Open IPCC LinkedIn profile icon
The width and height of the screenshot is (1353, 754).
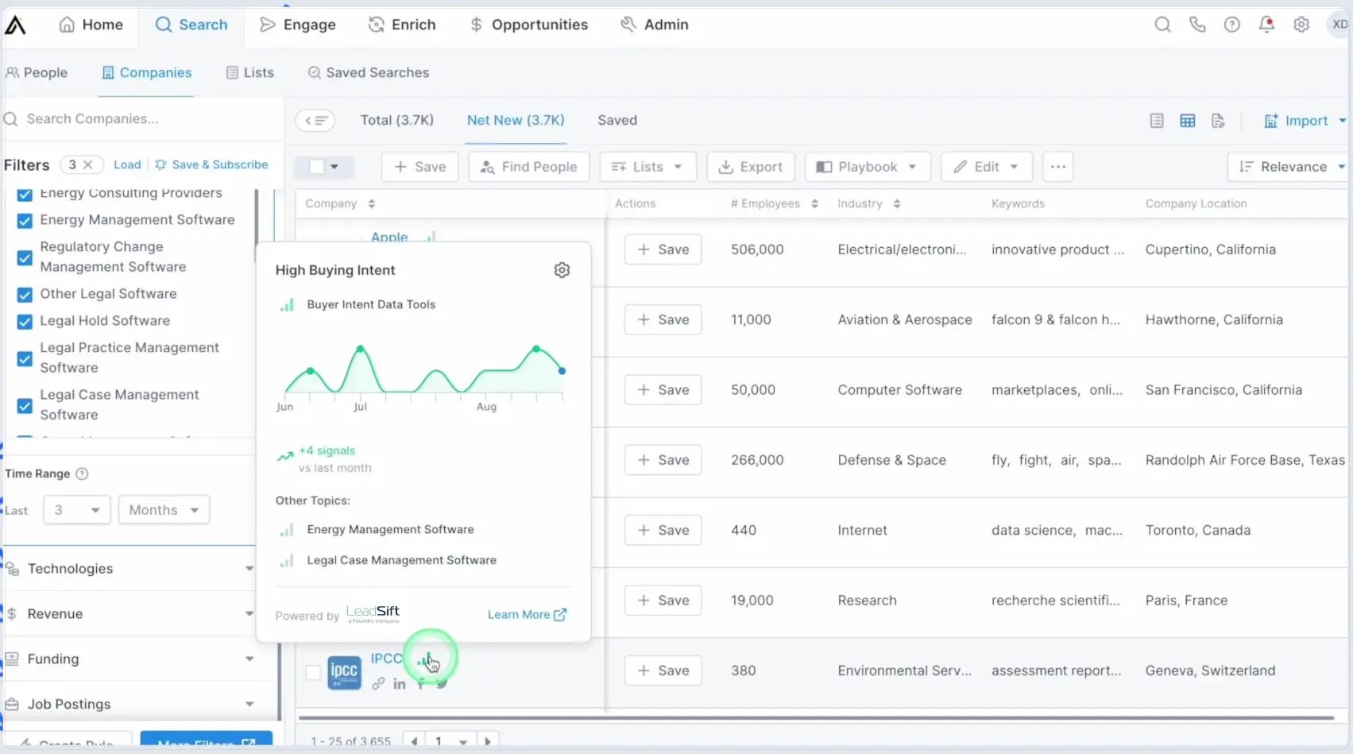coord(399,684)
